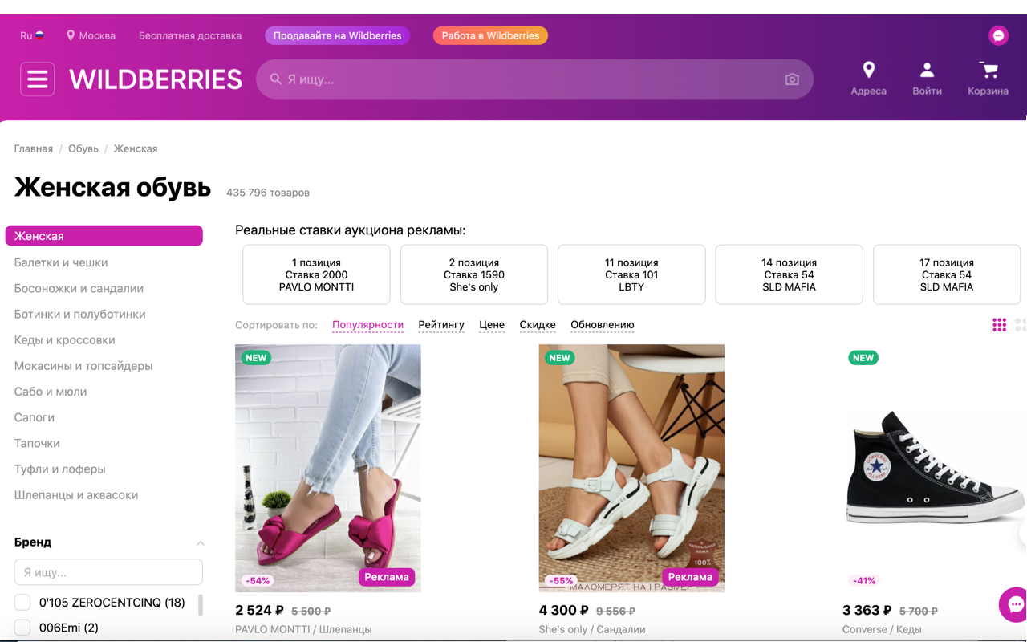Open the floating support chat button

pos(1014,604)
